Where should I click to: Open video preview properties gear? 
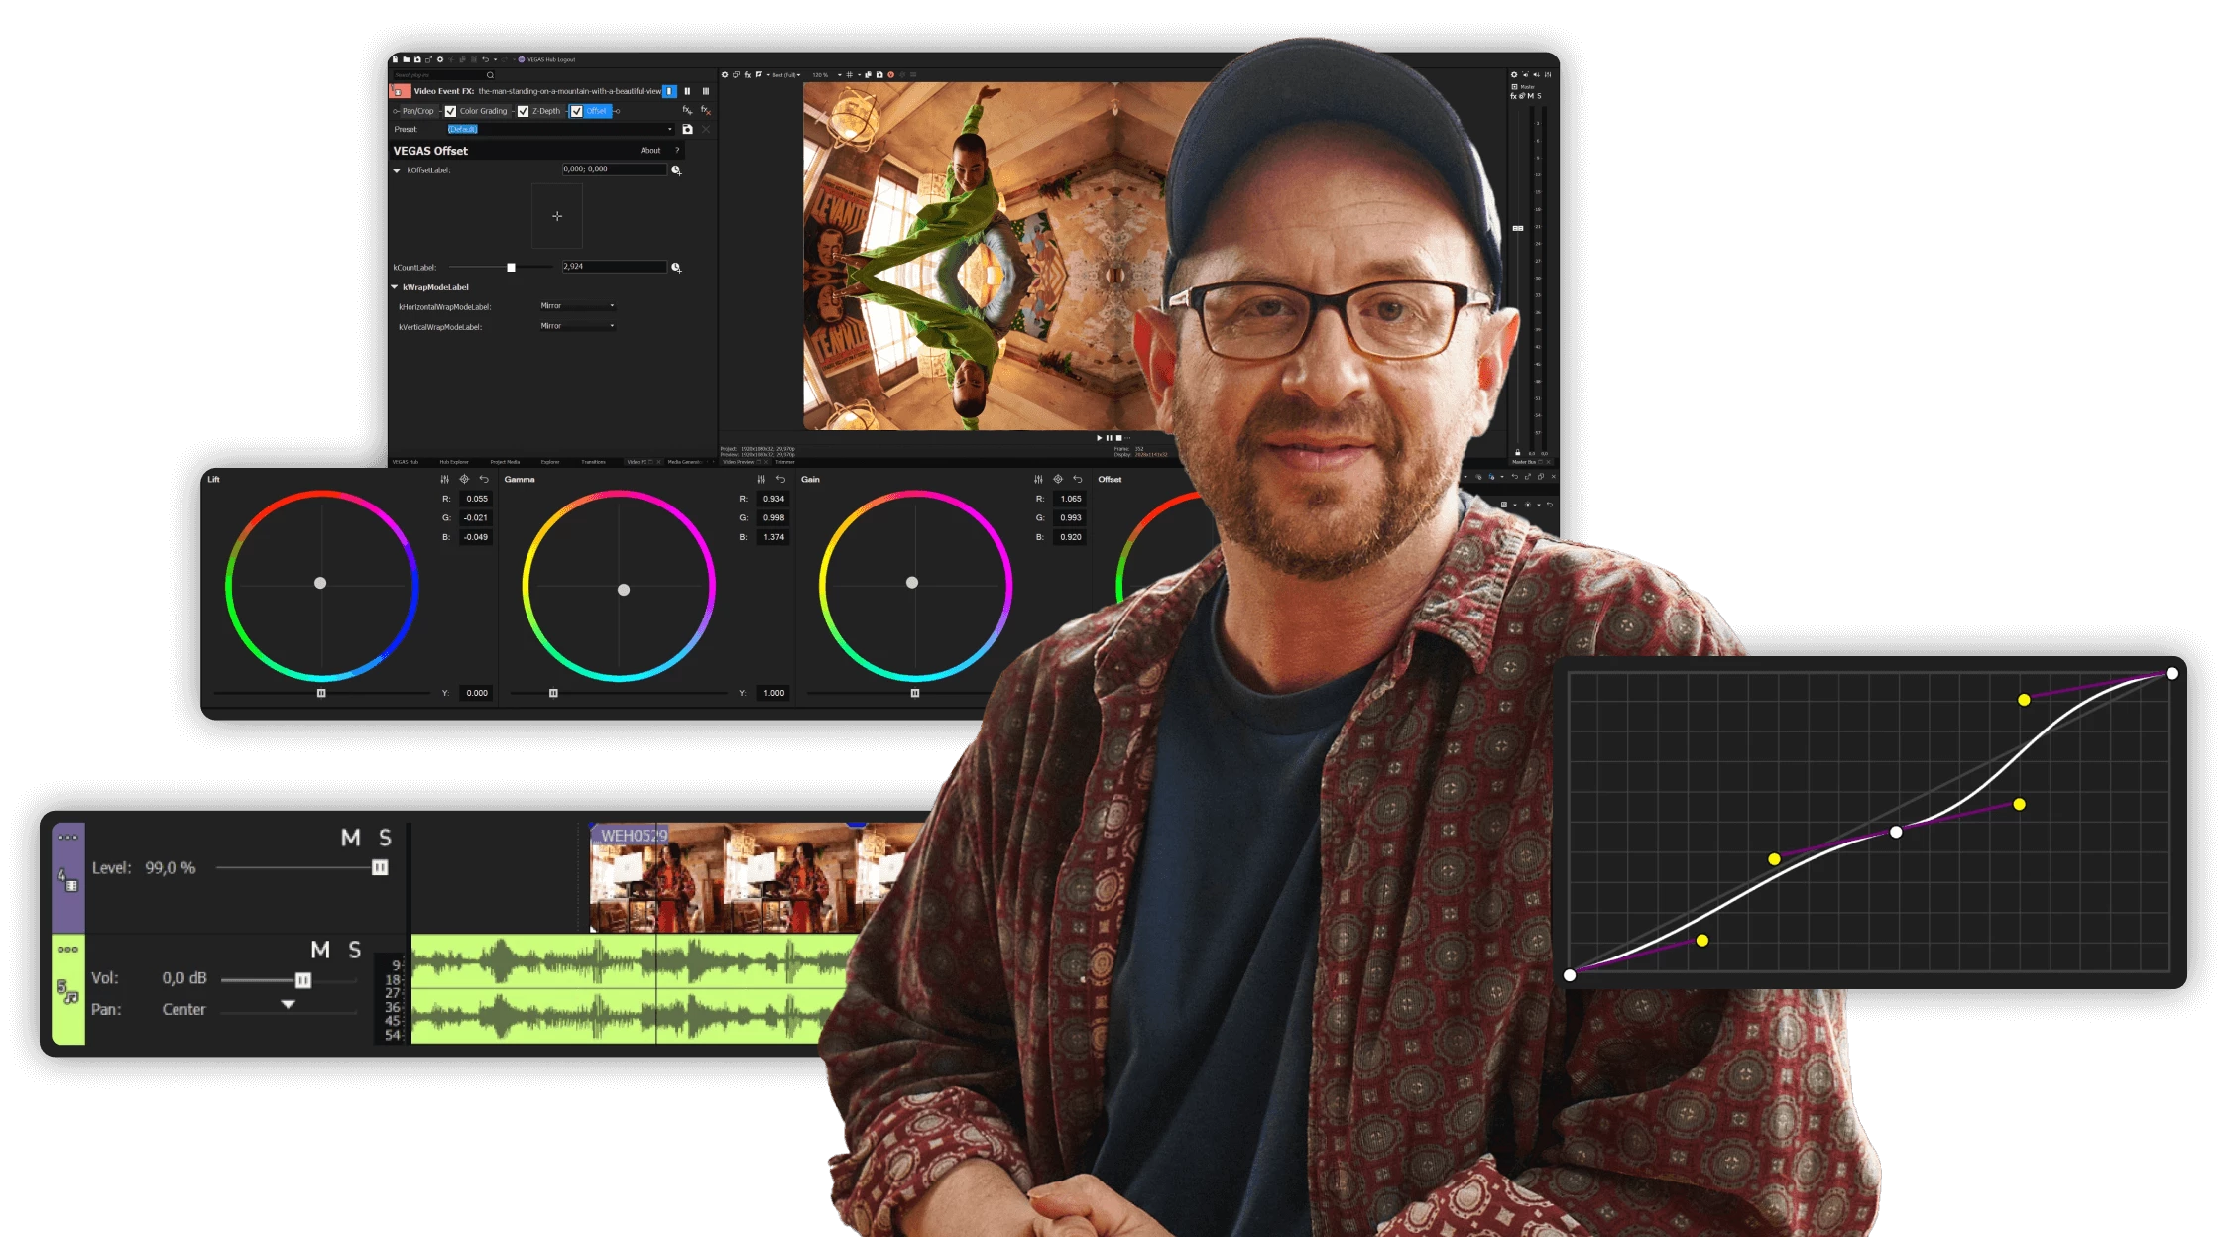tap(725, 75)
